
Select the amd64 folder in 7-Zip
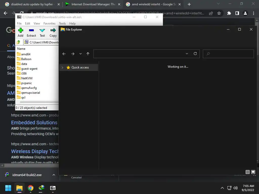click(24, 54)
